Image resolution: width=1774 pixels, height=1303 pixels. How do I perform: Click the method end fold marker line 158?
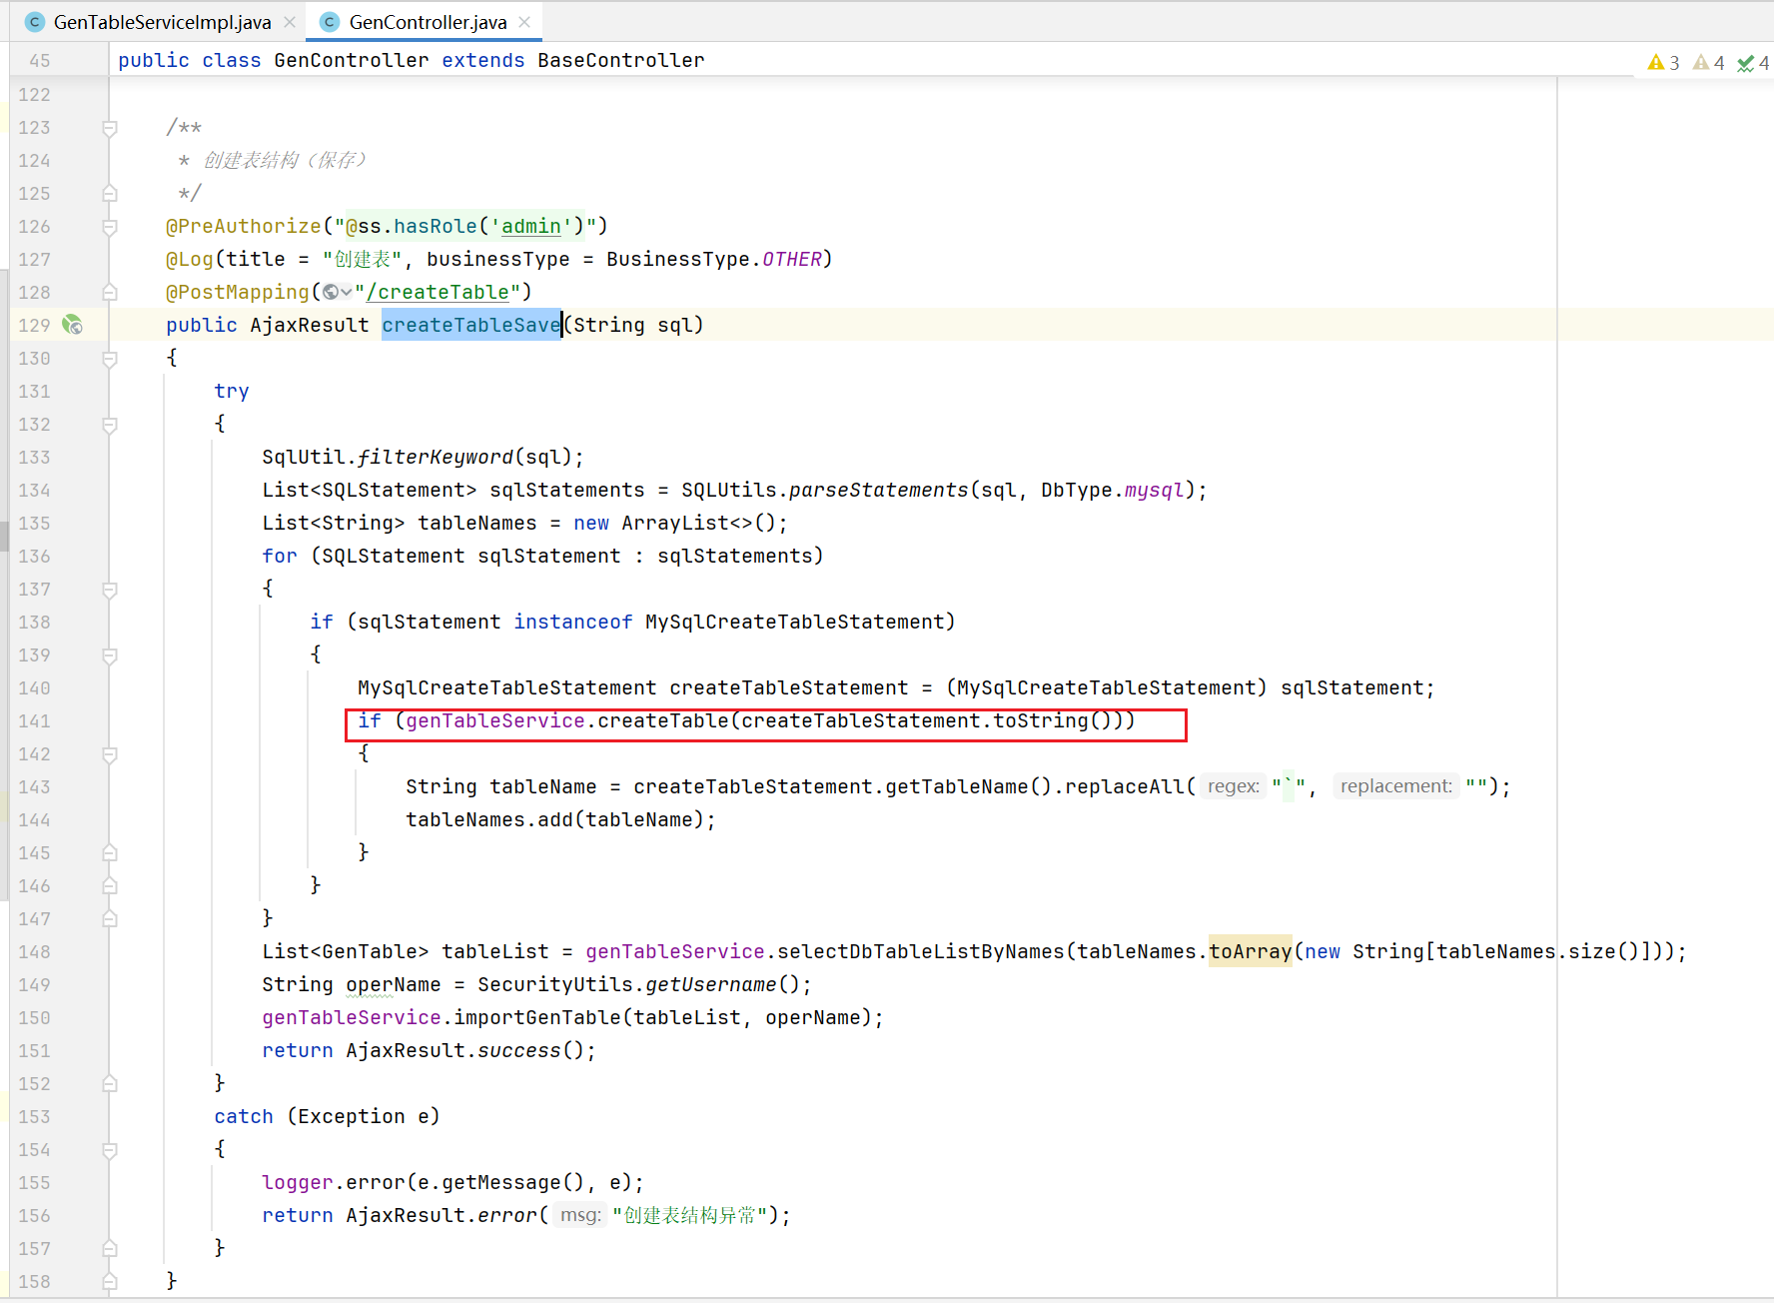(110, 1282)
